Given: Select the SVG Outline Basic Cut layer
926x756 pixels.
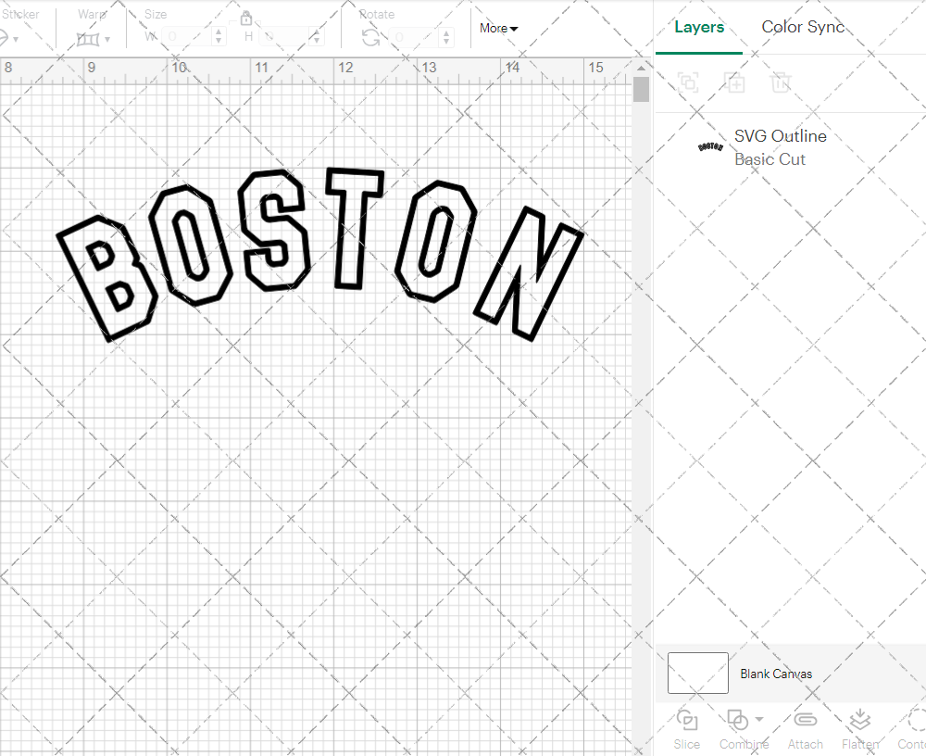Looking at the screenshot, I should [781, 145].
